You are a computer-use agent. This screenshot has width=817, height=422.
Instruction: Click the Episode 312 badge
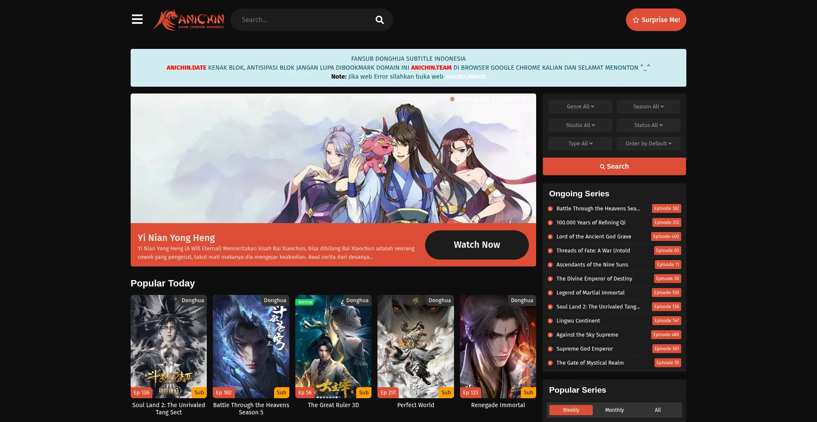tap(667, 223)
